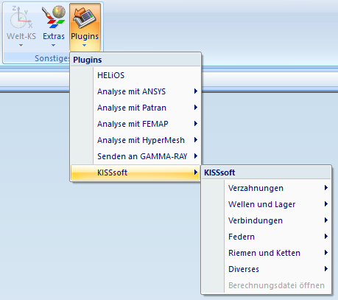Viewport: 338px width, 300px height.
Task: Open the Verzahnungen submenu
Action: (266, 188)
